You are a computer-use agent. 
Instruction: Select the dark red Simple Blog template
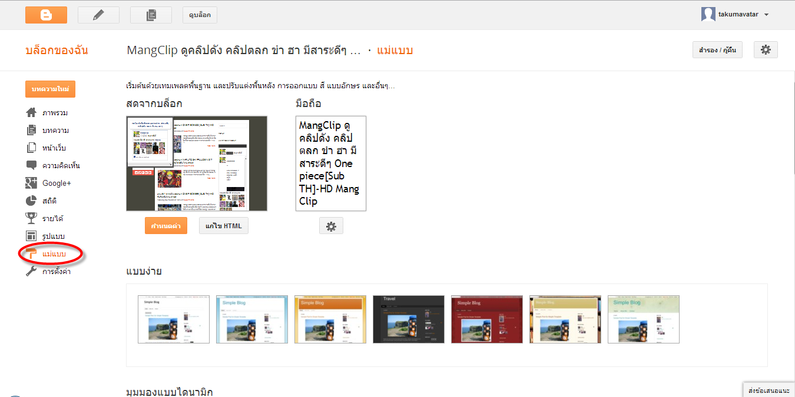487,319
